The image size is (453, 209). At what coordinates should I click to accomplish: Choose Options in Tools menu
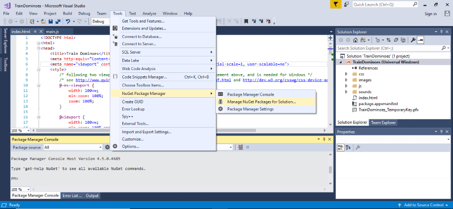(x=163, y=146)
